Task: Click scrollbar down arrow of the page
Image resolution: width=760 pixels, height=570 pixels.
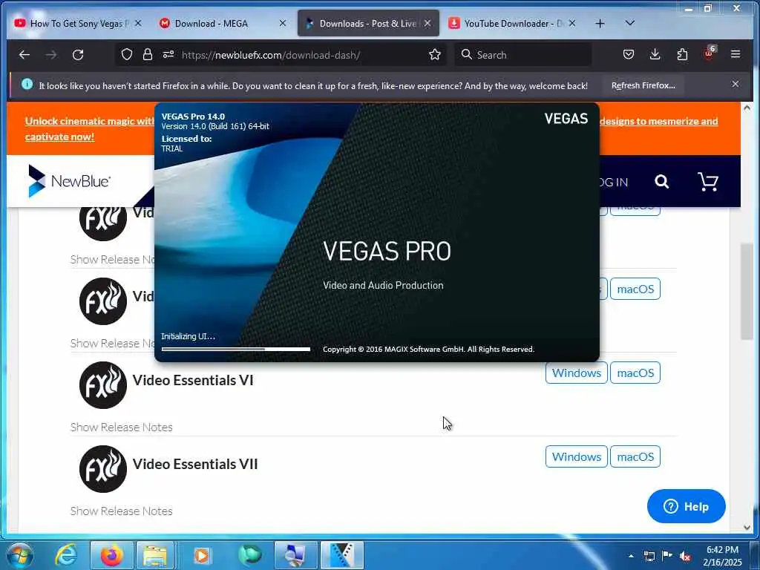Action: (747, 528)
